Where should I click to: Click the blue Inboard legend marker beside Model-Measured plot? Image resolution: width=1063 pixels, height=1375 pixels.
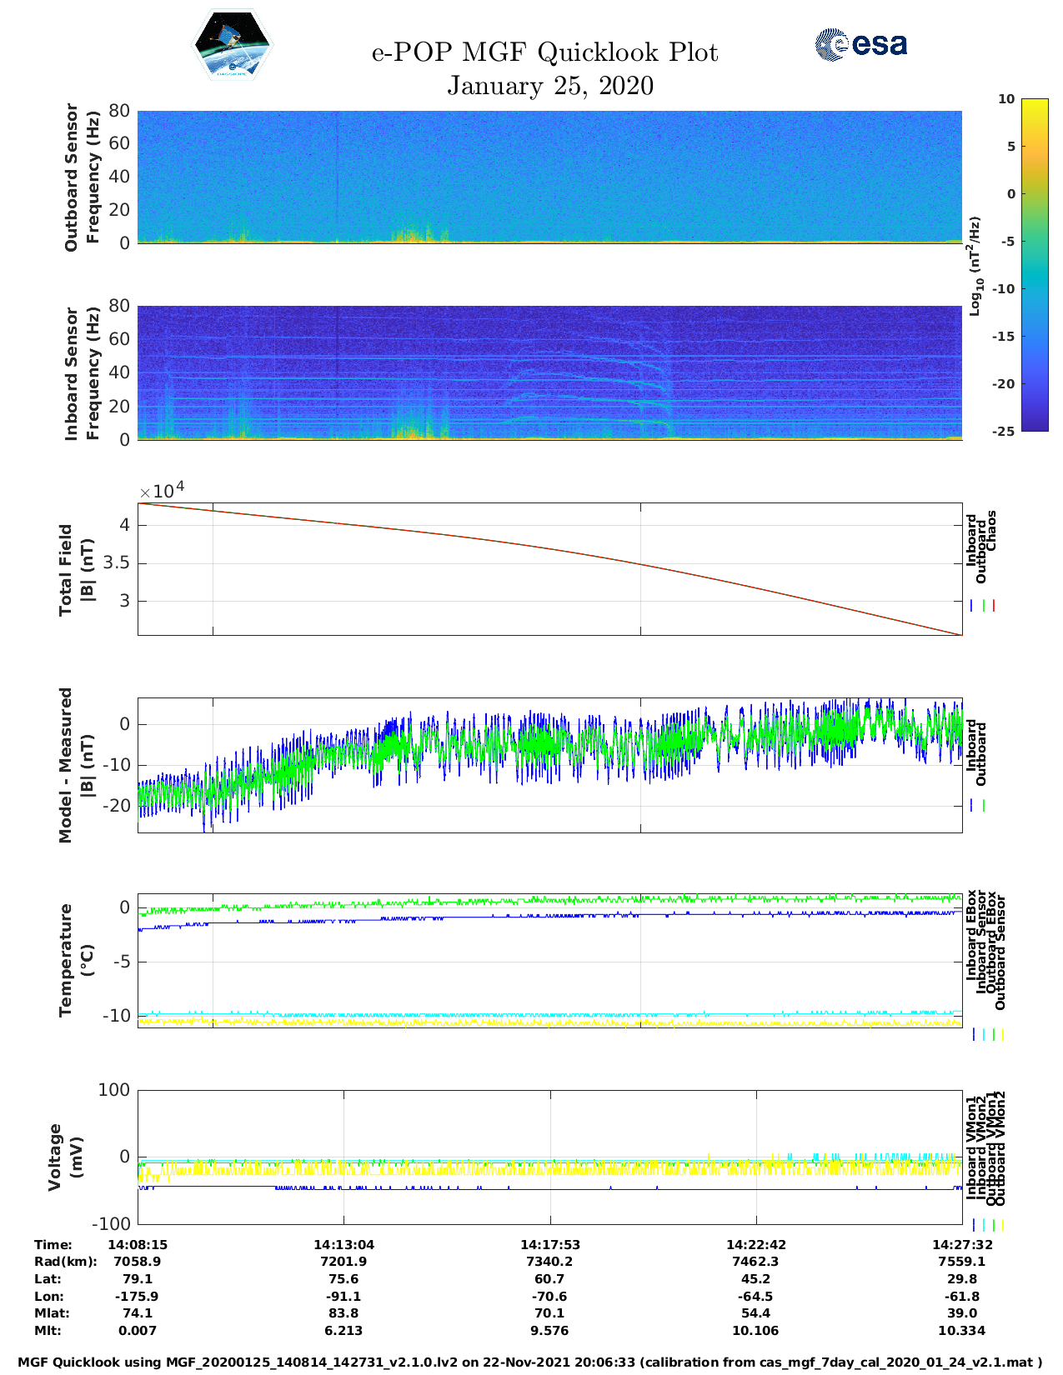click(x=972, y=806)
